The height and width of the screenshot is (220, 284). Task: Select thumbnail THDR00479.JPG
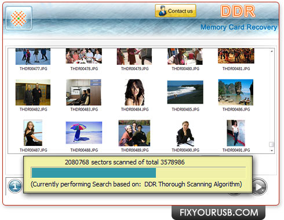134,56
